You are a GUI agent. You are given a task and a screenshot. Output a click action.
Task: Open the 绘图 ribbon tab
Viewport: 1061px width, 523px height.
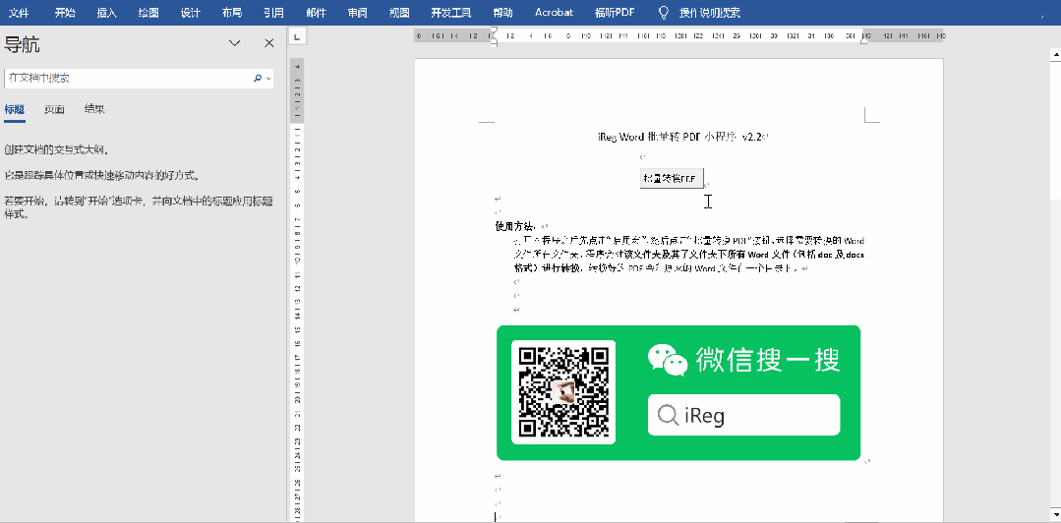(x=148, y=12)
